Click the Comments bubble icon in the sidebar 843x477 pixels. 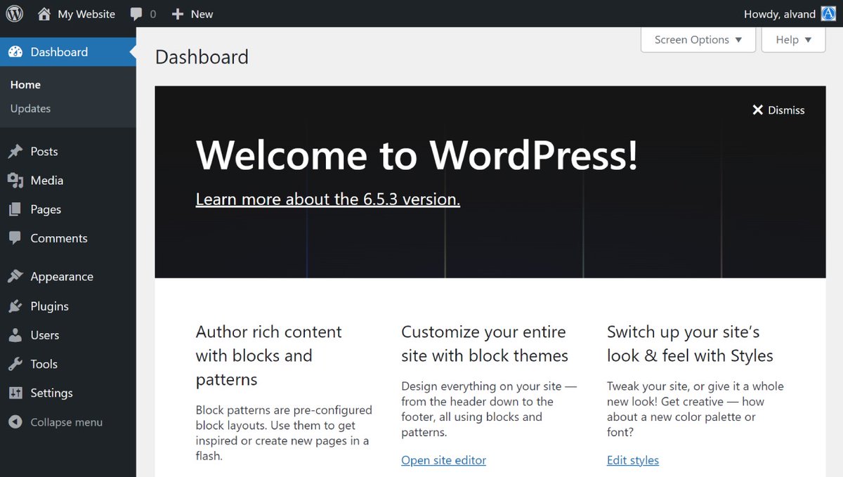point(15,238)
